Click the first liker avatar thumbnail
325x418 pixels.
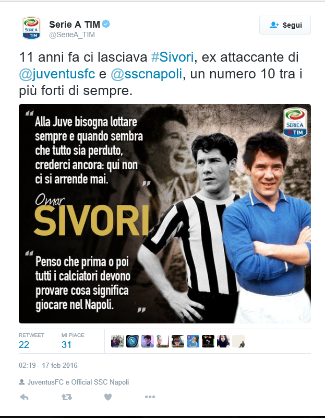[x=117, y=341]
